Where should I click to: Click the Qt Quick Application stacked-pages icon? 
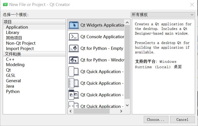74,95
